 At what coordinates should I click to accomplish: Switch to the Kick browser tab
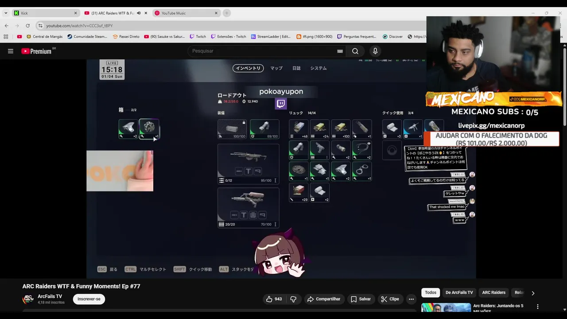pyautogui.click(x=44, y=13)
